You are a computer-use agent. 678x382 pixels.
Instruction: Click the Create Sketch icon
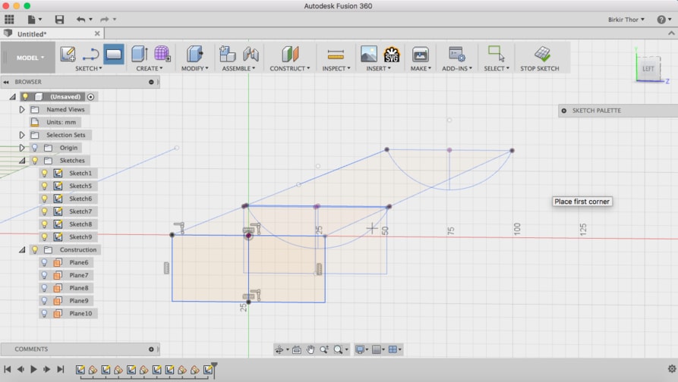pos(68,54)
